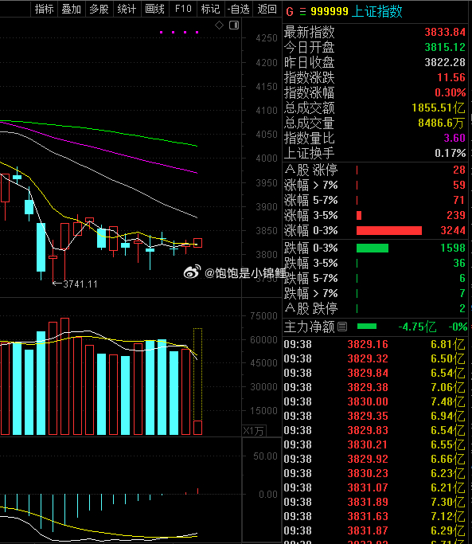The image size is (472, 544).
Task: Click the turnover rate 0.17%
Action: point(451,153)
